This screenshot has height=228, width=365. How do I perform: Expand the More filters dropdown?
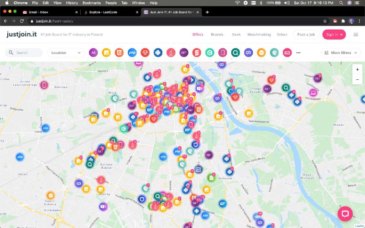[x=341, y=53]
